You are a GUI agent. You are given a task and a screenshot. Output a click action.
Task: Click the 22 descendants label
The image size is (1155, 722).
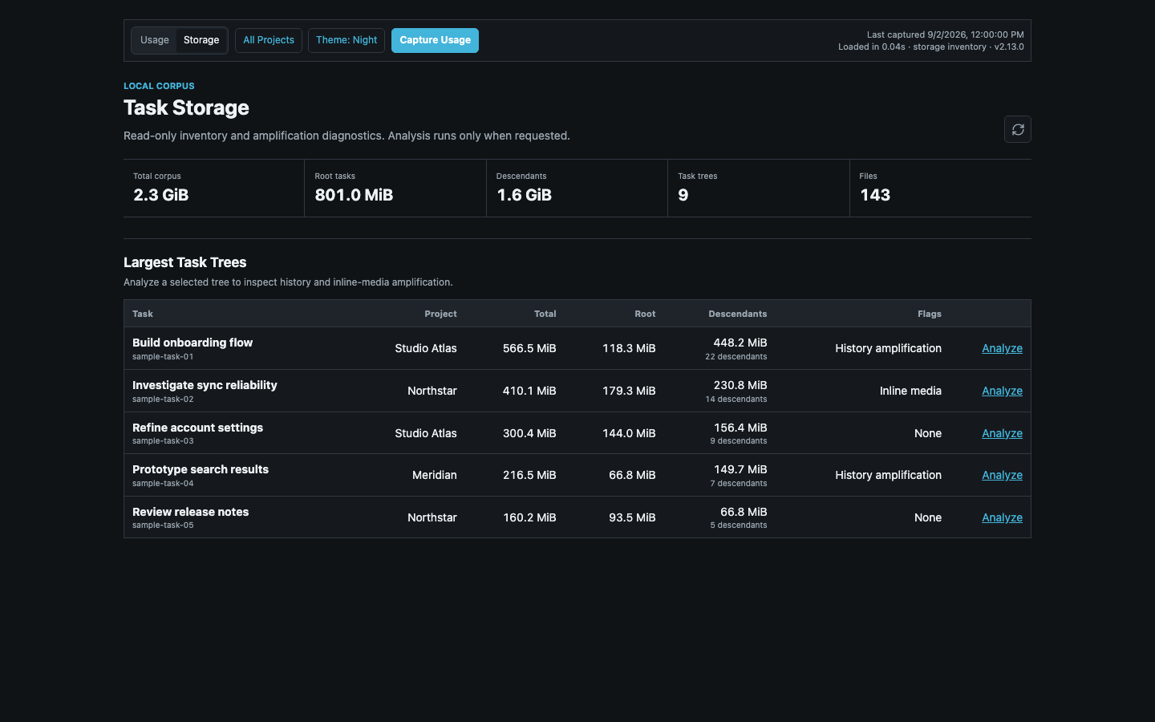pos(736,357)
